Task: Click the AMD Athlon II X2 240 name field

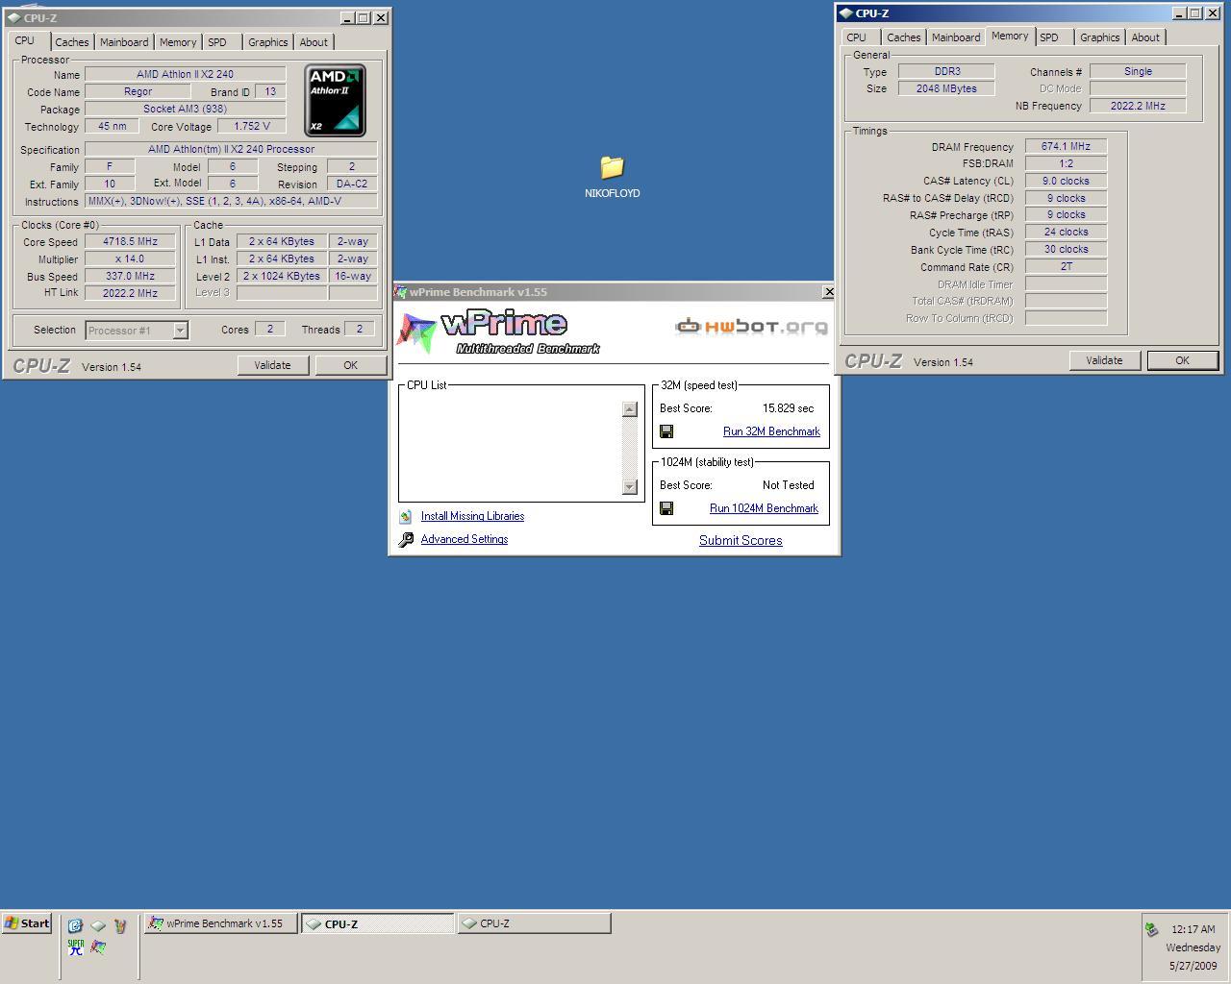Action: coord(185,74)
